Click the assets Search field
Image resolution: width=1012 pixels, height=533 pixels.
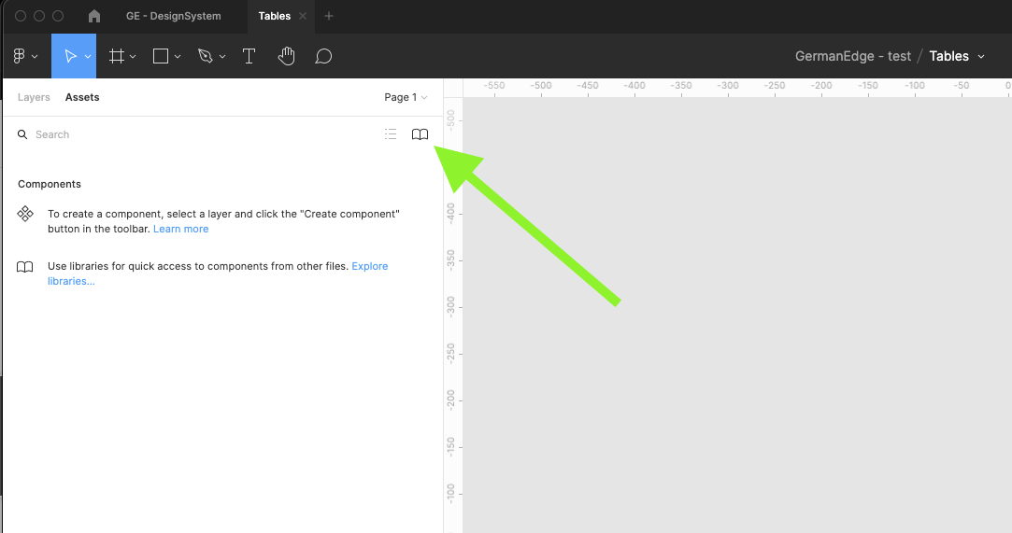(x=187, y=134)
